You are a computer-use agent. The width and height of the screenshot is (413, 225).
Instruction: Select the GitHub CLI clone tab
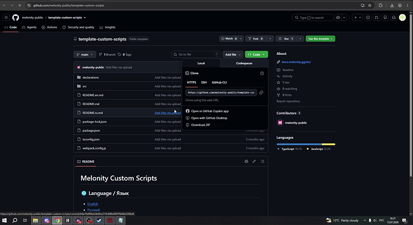pos(219,82)
